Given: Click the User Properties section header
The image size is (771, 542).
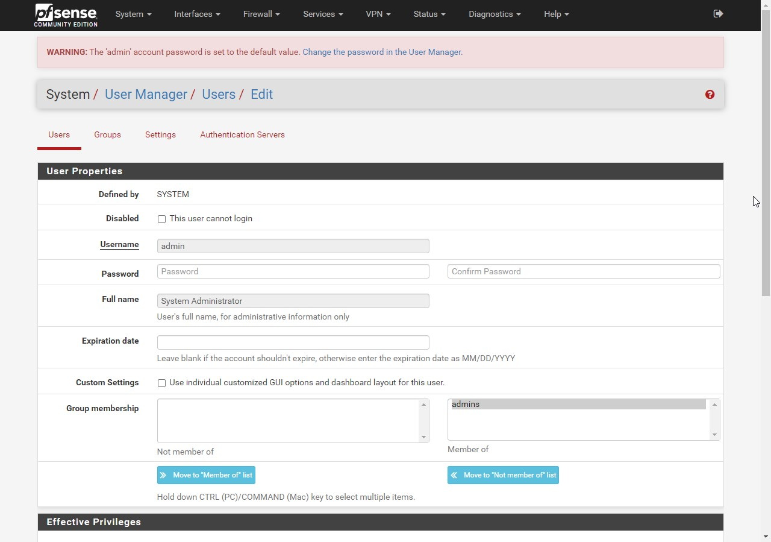Looking at the screenshot, I should [381, 171].
